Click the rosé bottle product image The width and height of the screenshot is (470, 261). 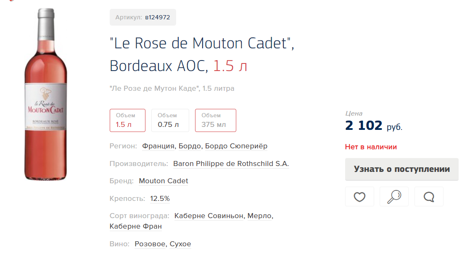point(45,94)
